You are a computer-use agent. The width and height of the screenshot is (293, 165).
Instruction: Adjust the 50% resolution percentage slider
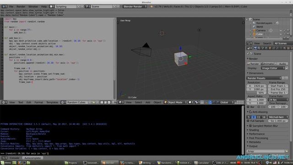256,93
